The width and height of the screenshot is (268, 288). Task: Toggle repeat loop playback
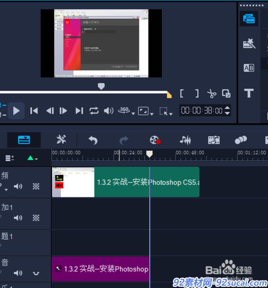[x=94, y=111]
